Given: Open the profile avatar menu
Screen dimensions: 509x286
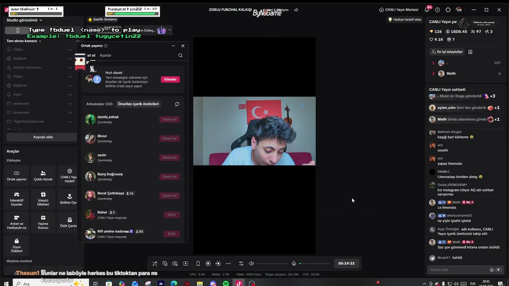Looking at the screenshot, I should 459,10.
